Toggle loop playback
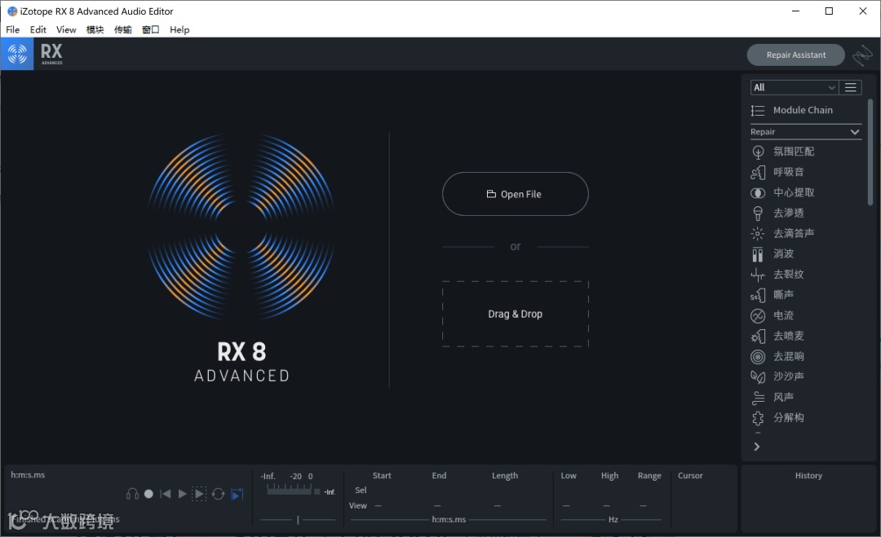The height and width of the screenshot is (537, 881). tap(219, 494)
